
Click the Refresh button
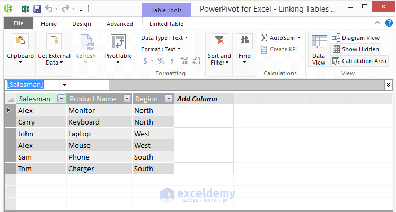86,48
